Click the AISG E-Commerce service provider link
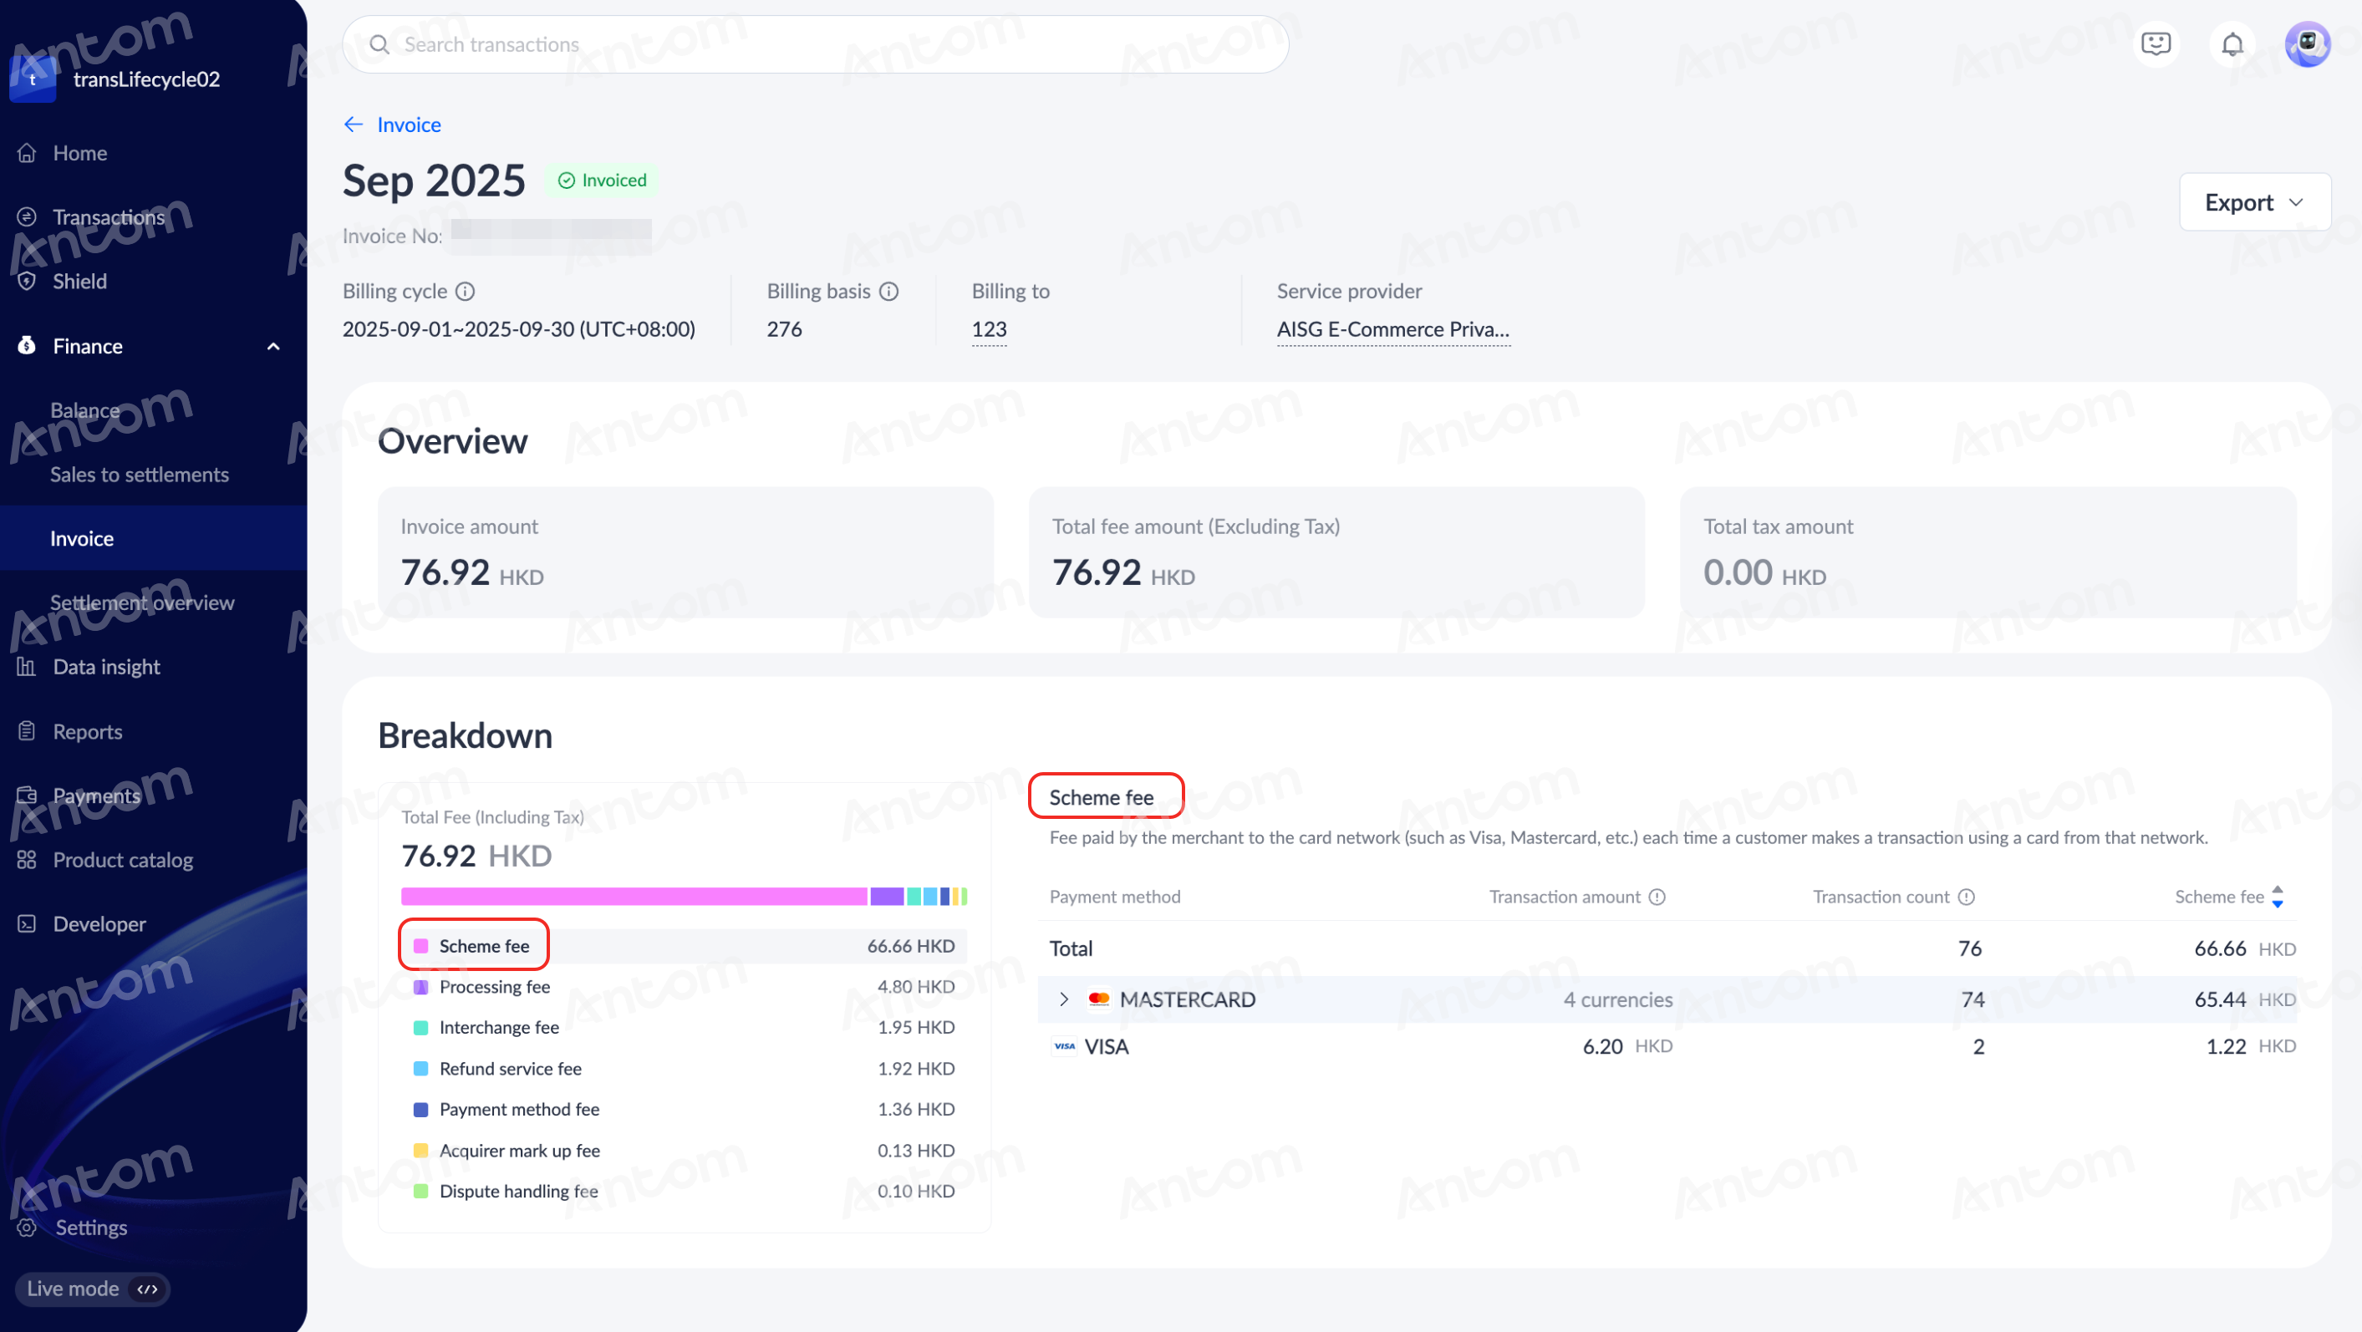Viewport: 2362px width, 1332px height. tap(1392, 329)
